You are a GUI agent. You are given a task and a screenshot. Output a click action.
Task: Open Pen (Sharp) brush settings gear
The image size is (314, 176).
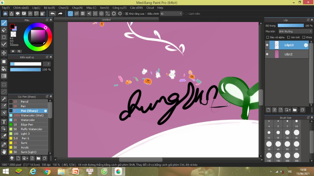tap(45, 111)
